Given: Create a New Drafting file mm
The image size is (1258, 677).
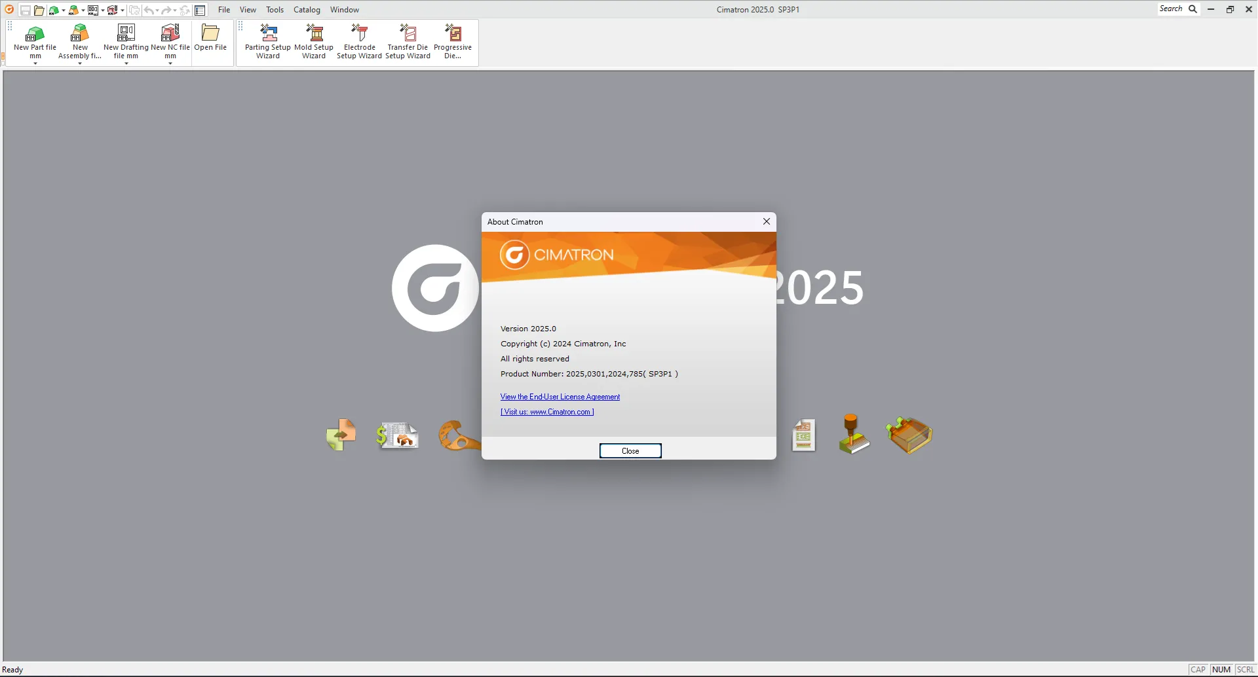Looking at the screenshot, I should pos(126,42).
